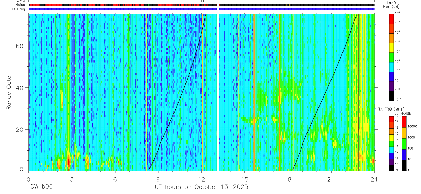Click the '6' tick on the UT axis
The image size is (421, 194).
115,179
